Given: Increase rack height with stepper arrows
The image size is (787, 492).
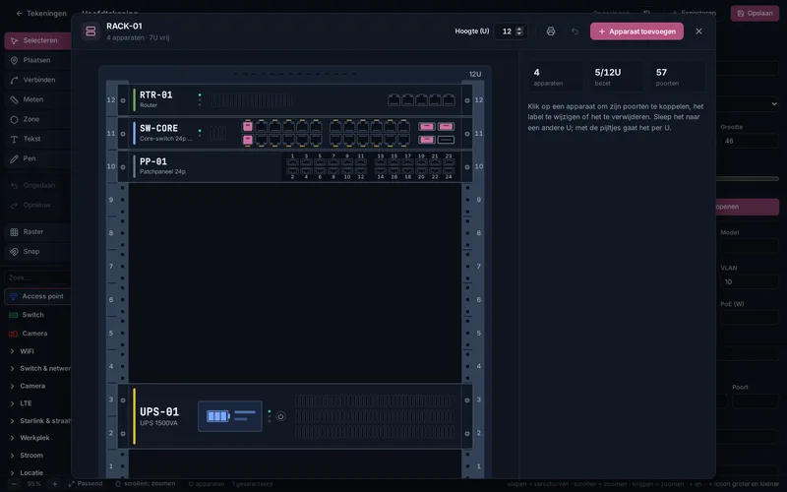Looking at the screenshot, I should click(x=519, y=29).
